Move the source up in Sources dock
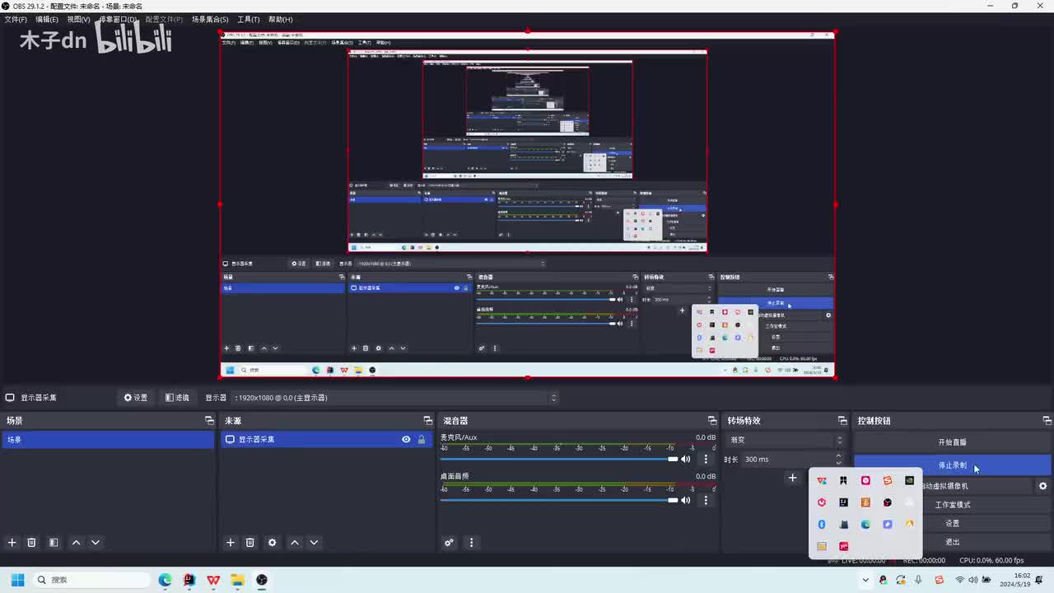This screenshot has height=593, width=1054. tap(294, 543)
